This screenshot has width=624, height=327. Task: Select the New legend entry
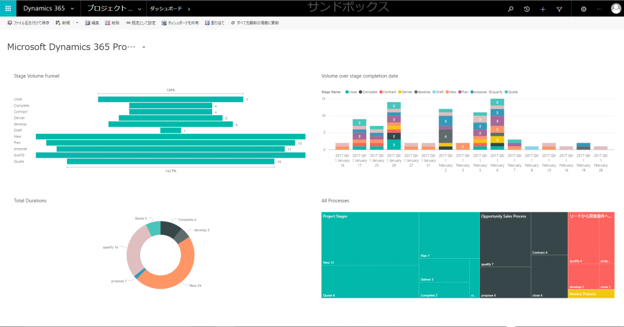point(451,92)
